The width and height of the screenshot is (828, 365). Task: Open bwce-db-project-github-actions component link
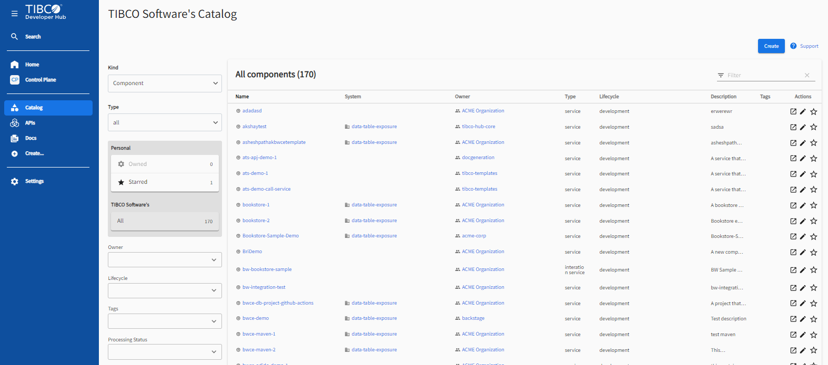pos(278,303)
